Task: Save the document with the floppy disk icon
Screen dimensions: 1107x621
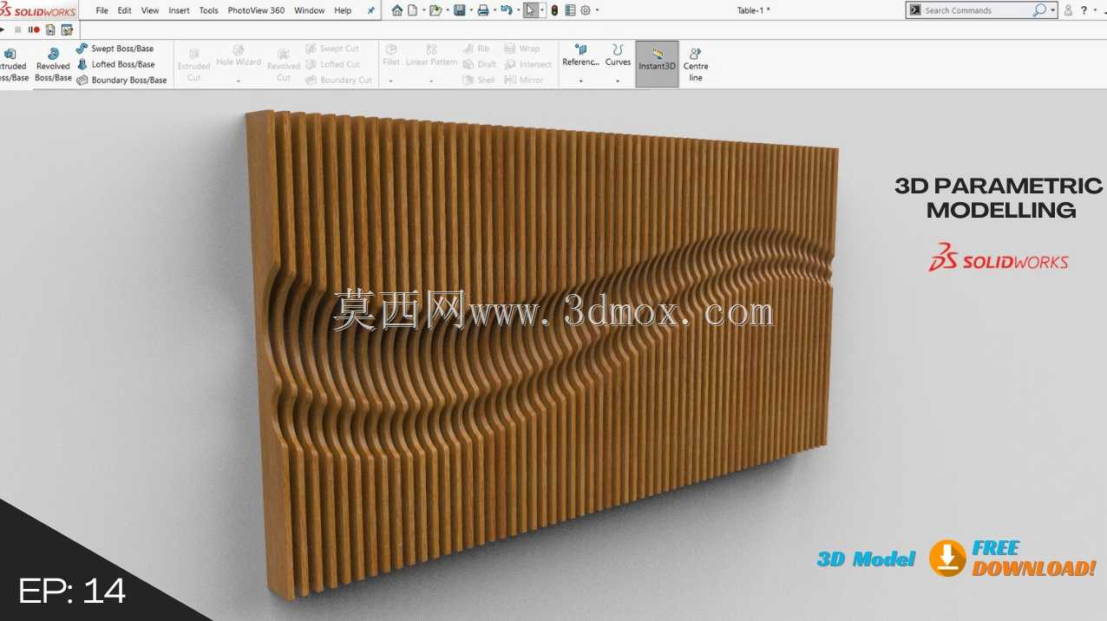Action: point(459,10)
